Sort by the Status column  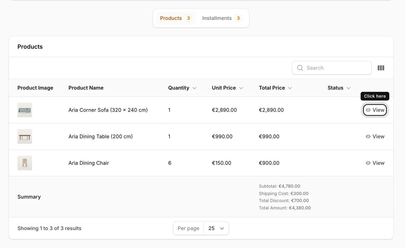[339, 88]
